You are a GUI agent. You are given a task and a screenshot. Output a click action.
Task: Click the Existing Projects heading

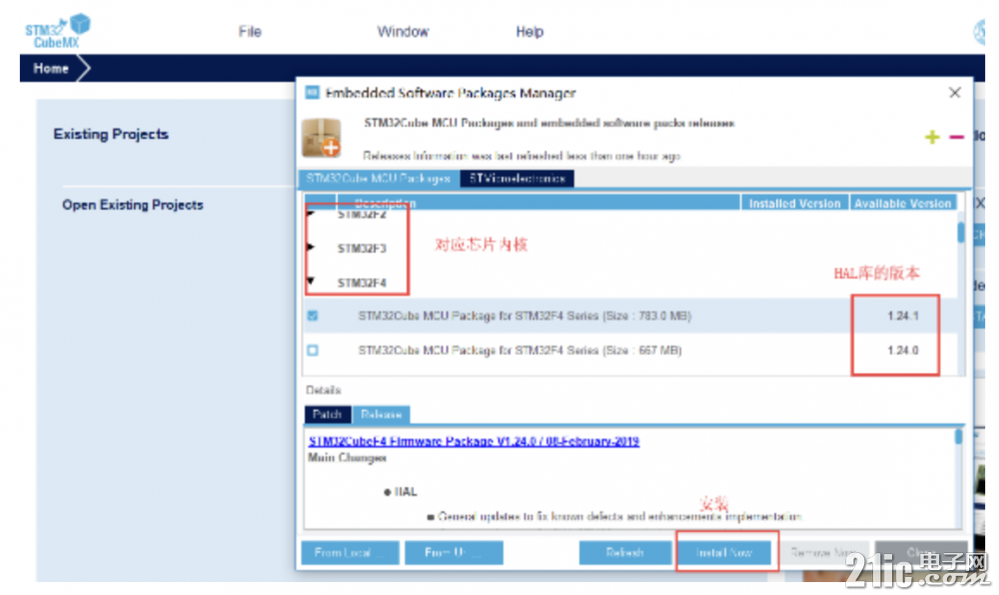(x=111, y=134)
